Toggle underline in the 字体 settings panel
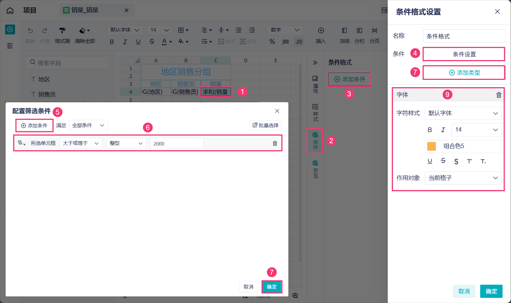The height and width of the screenshot is (303, 511). click(x=430, y=161)
